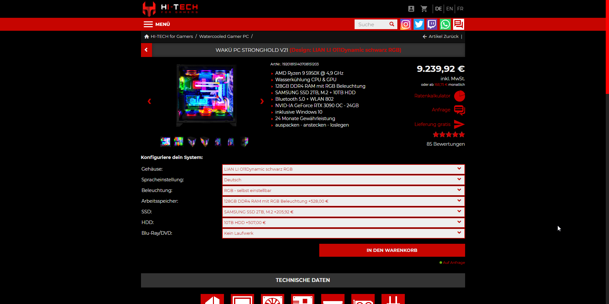Open the Twitch channel icon
This screenshot has width=609, height=304.
pyautogui.click(x=432, y=24)
